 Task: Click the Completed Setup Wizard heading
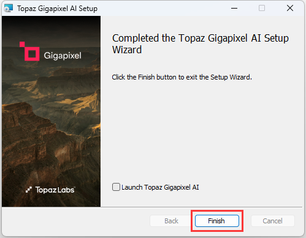[x=201, y=44]
